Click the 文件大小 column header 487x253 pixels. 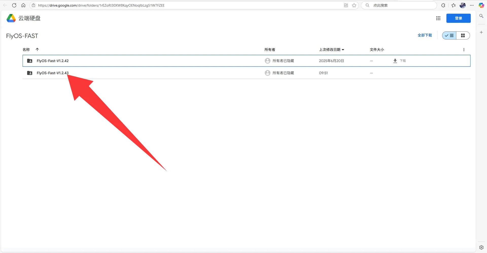(x=377, y=50)
